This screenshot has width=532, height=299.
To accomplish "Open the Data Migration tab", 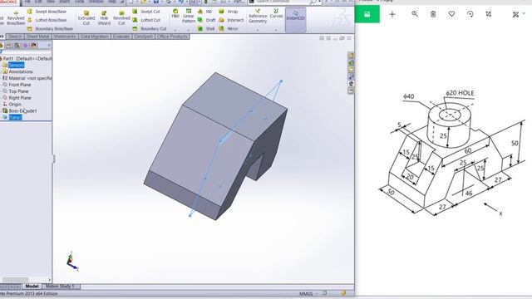I will coord(95,37).
